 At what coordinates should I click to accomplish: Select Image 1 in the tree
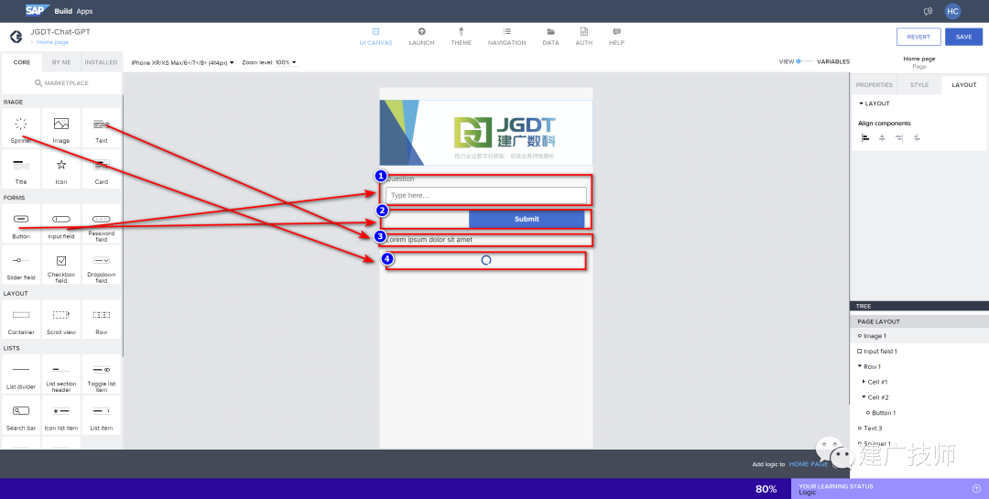click(x=875, y=336)
